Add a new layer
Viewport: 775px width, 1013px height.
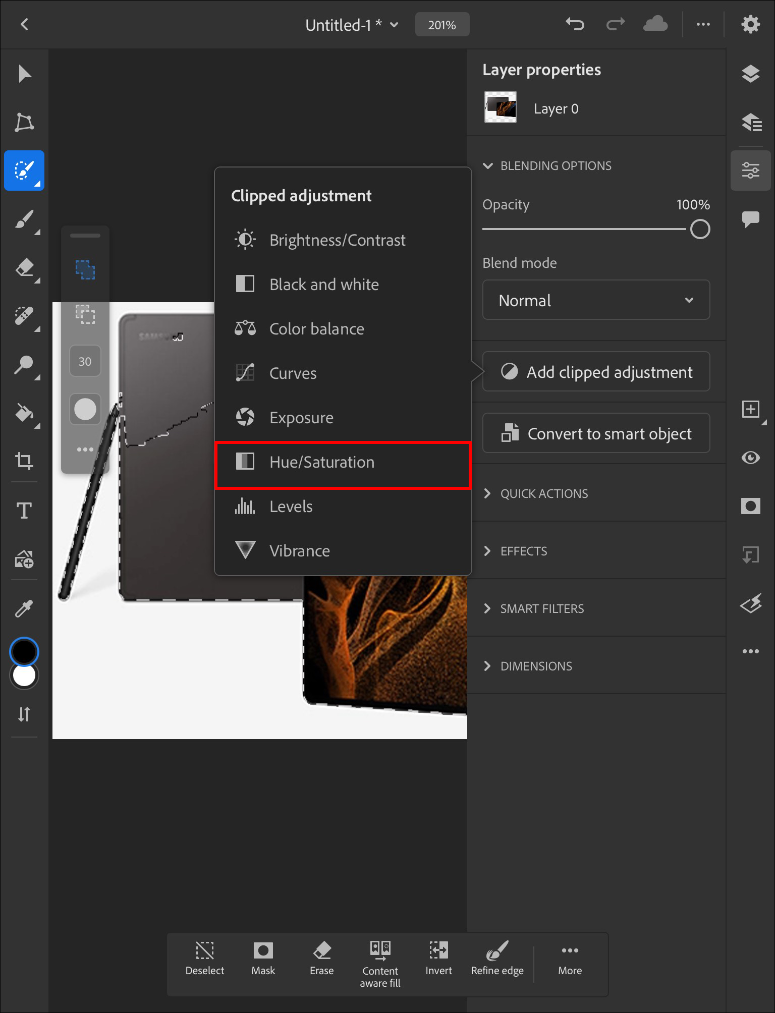(751, 409)
